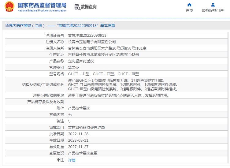This screenshot has width=230, height=168.
Task: Select approval date 2022-11-28
Action: 78,134
